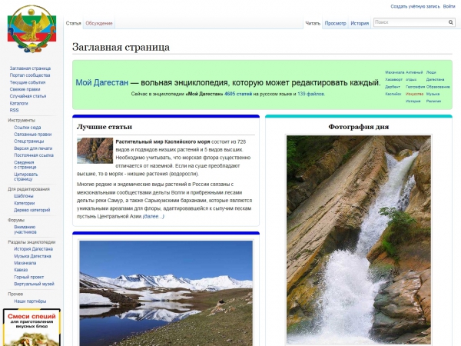Image resolution: width=461 pixels, height=346 pixels.
Task: Click the 139 файлов link
Action: click(311, 94)
